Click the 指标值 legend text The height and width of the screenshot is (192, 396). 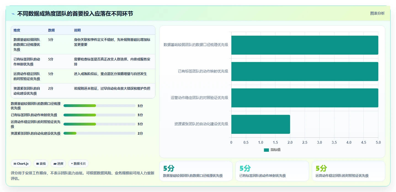pyautogui.click(x=275, y=150)
